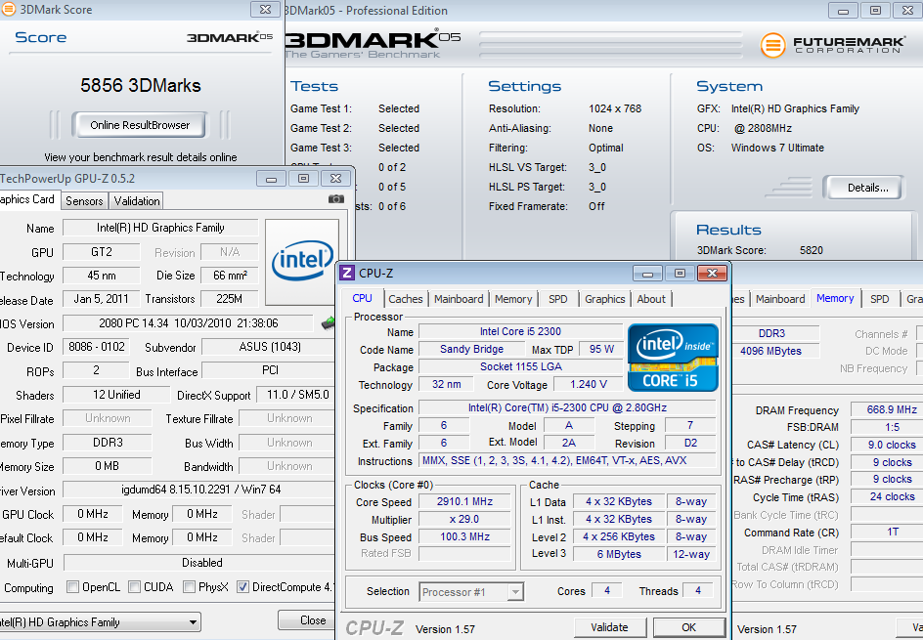Click the Release Date Jan 5, 2011 field
The image size is (923, 640).
click(x=101, y=299)
